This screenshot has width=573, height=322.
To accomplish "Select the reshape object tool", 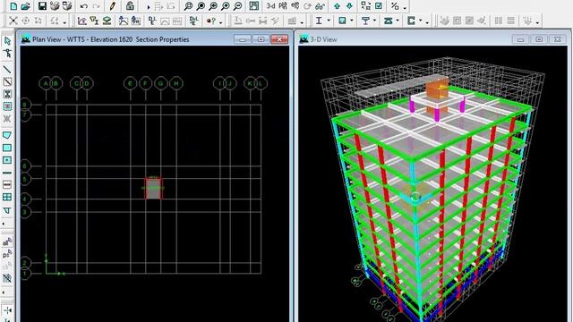I will click(x=7, y=54).
